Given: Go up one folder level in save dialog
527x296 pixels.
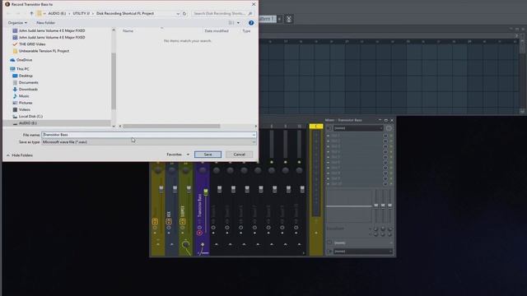Looking at the screenshot, I should tap(31, 13).
